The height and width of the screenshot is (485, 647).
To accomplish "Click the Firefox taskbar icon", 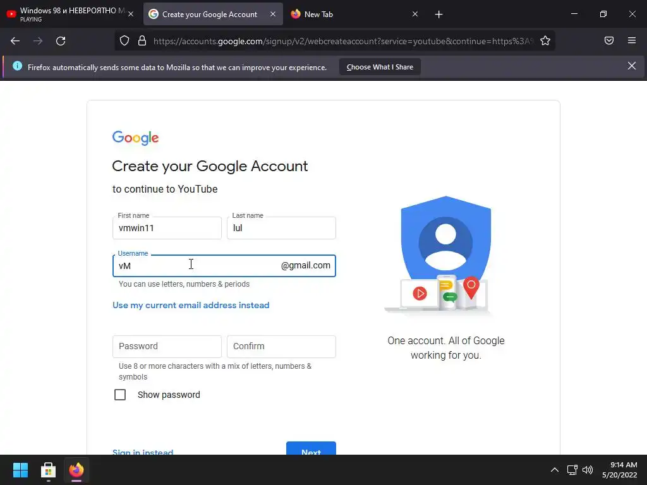I will tap(76, 470).
